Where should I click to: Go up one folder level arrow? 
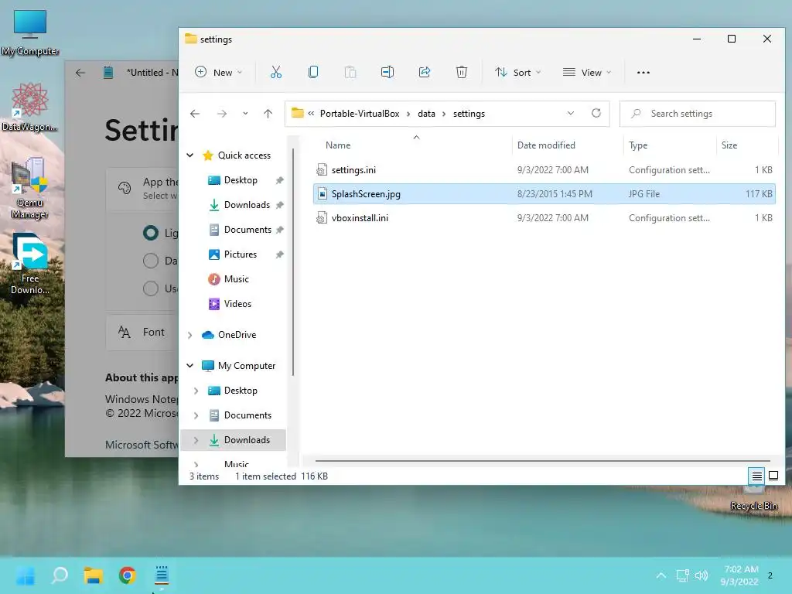click(268, 114)
